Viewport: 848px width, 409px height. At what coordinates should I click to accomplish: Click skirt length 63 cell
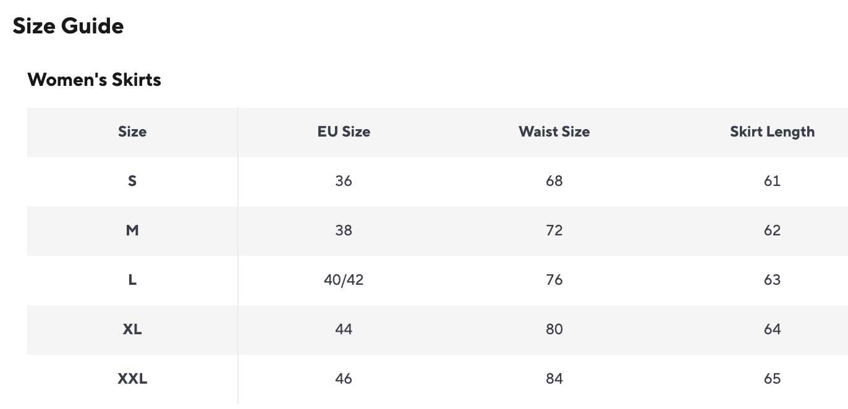pyautogui.click(x=772, y=280)
